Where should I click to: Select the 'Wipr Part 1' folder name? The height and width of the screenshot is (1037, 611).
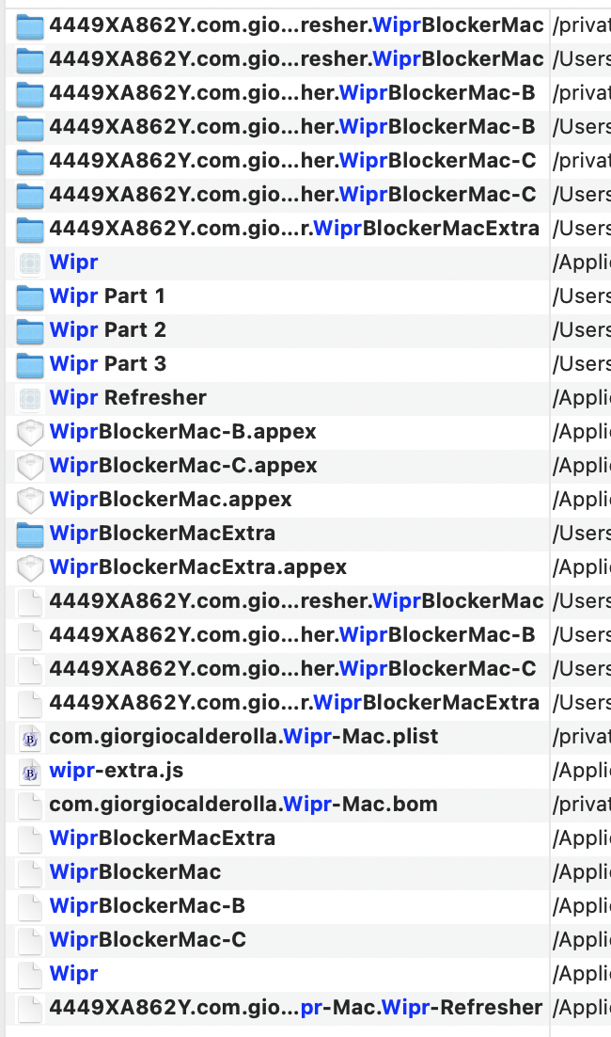point(107,296)
